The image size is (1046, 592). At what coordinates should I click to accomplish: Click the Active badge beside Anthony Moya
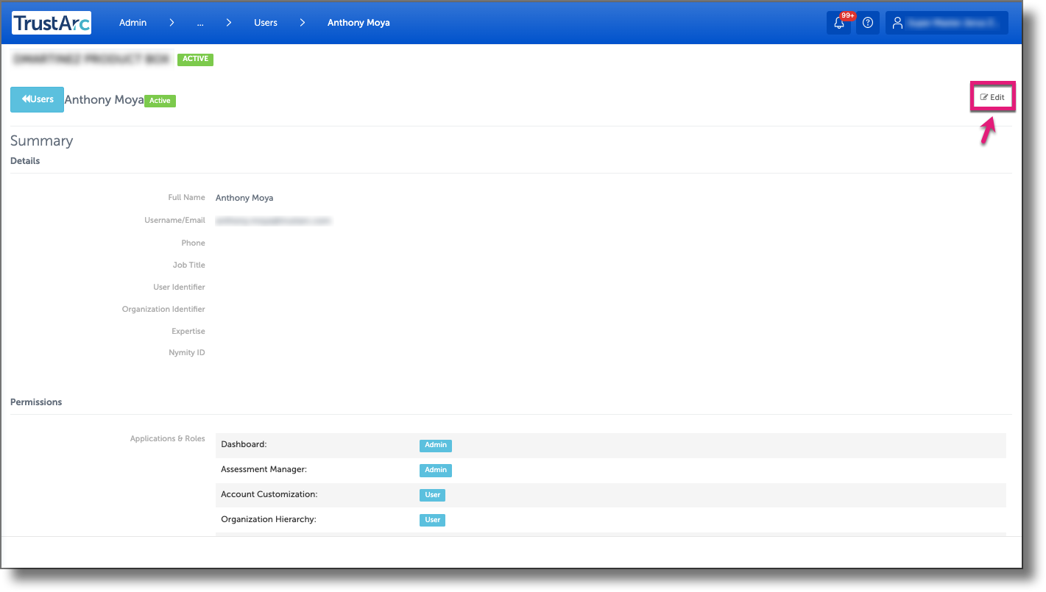[160, 101]
